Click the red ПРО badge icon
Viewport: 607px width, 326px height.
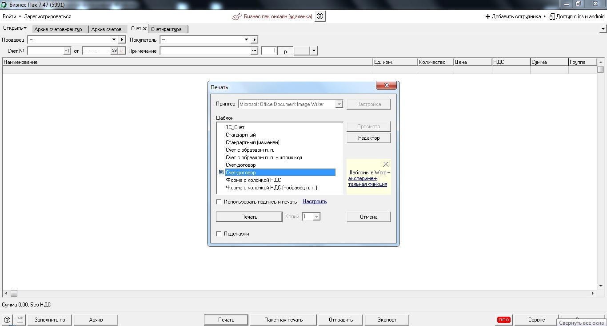(503, 320)
